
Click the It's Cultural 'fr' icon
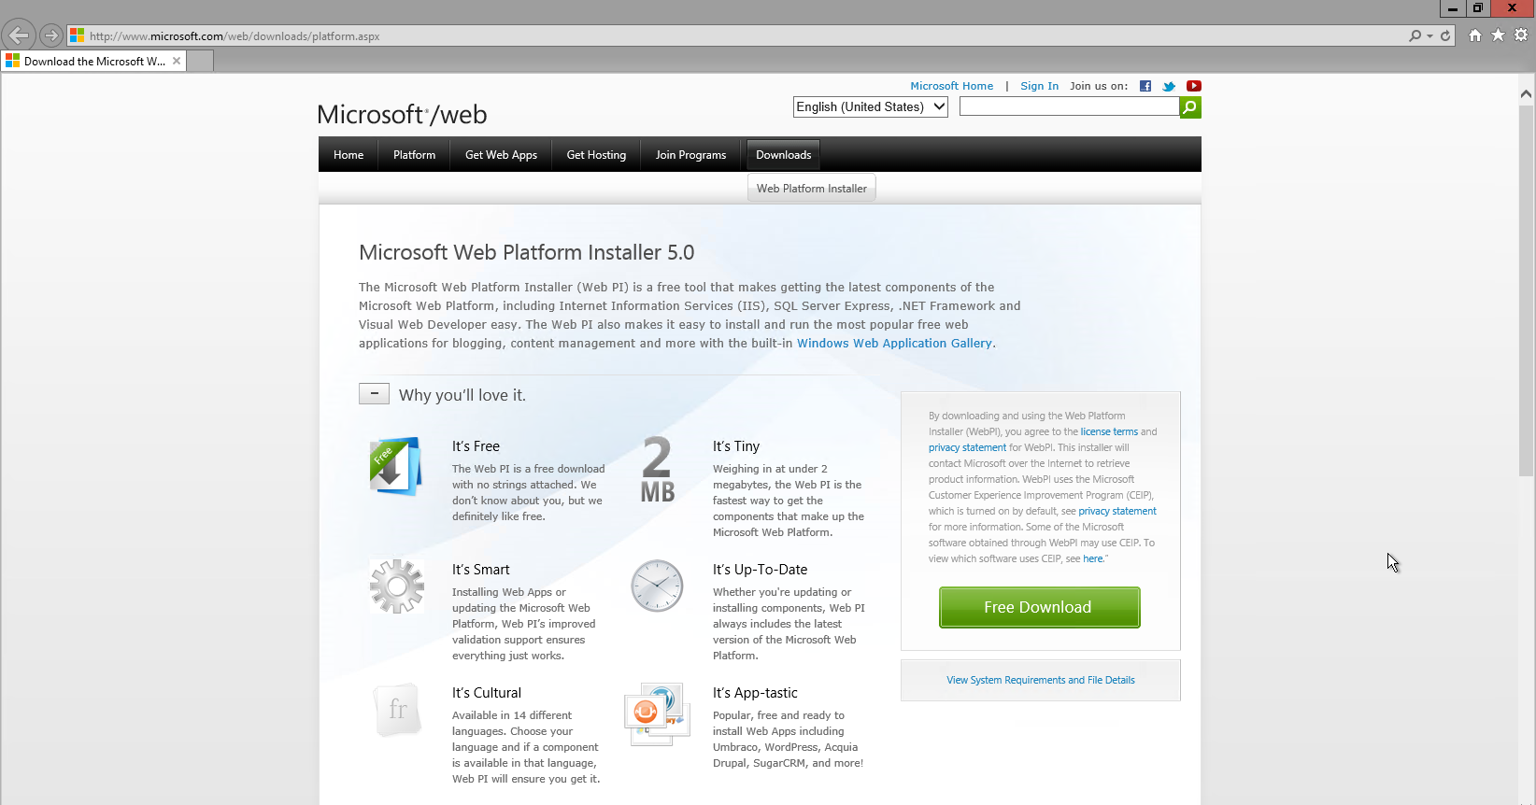(397, 710)
